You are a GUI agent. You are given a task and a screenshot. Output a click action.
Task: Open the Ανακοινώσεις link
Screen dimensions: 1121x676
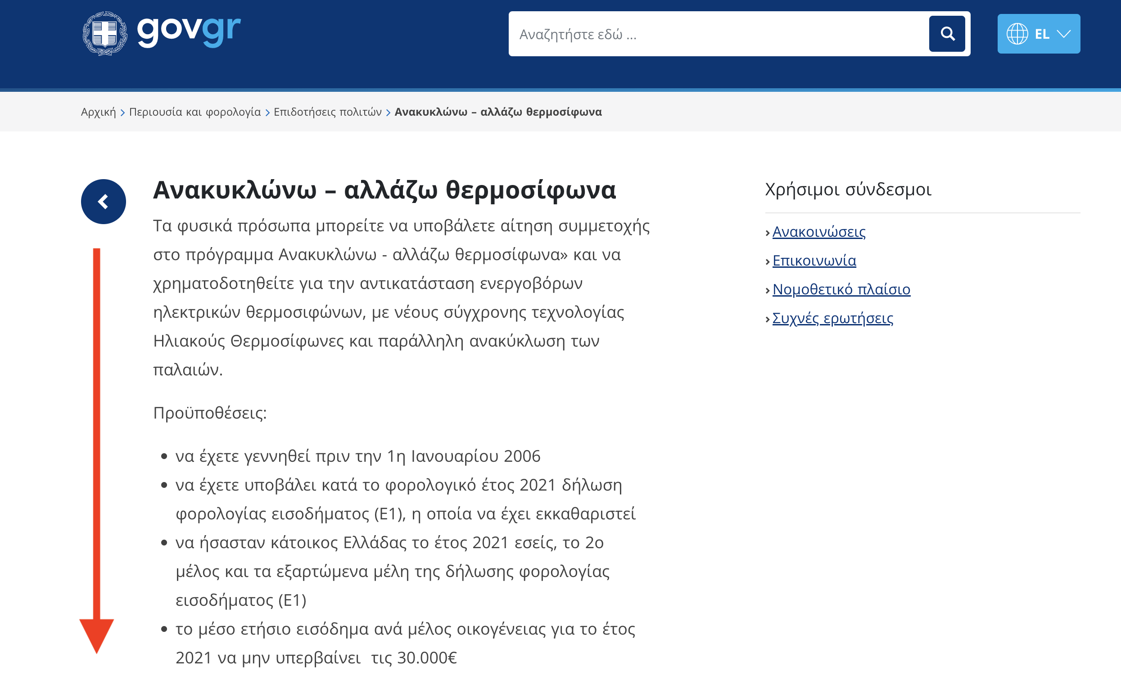(818, 232)
